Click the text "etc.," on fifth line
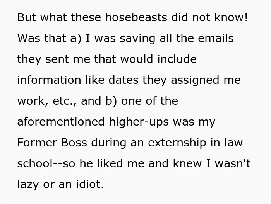271x204 pixels. 64,101
